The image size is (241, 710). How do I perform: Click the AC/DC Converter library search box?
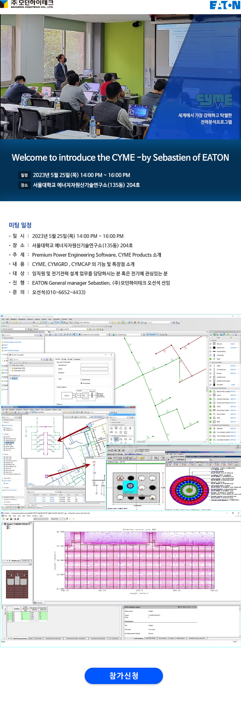(27, 359)
